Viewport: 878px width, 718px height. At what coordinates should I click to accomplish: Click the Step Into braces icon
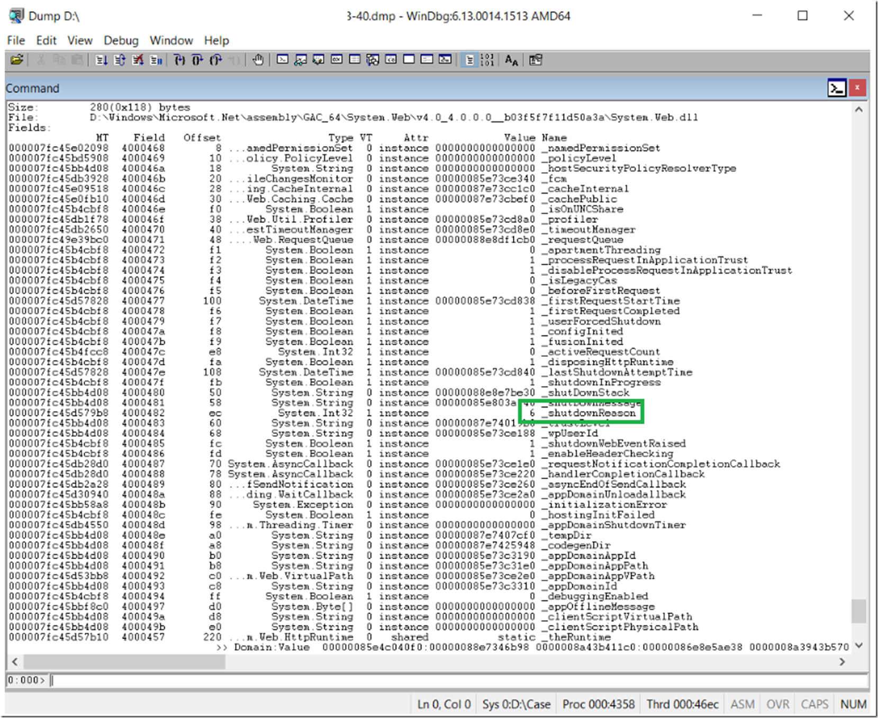pos(179,60)
